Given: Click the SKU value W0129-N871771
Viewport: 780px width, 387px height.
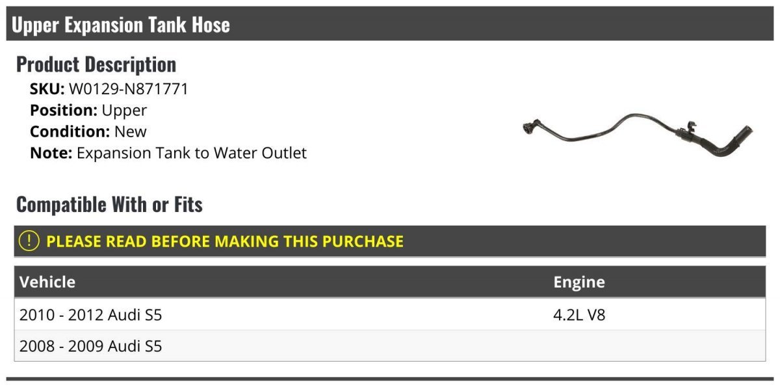Looking at the screenshot, I should (x=129, y=89).
